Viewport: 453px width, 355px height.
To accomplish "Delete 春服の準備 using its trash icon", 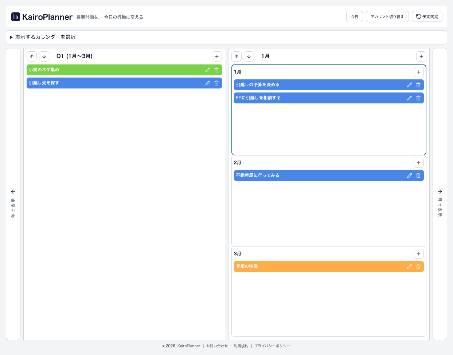I will pos(418,267).
